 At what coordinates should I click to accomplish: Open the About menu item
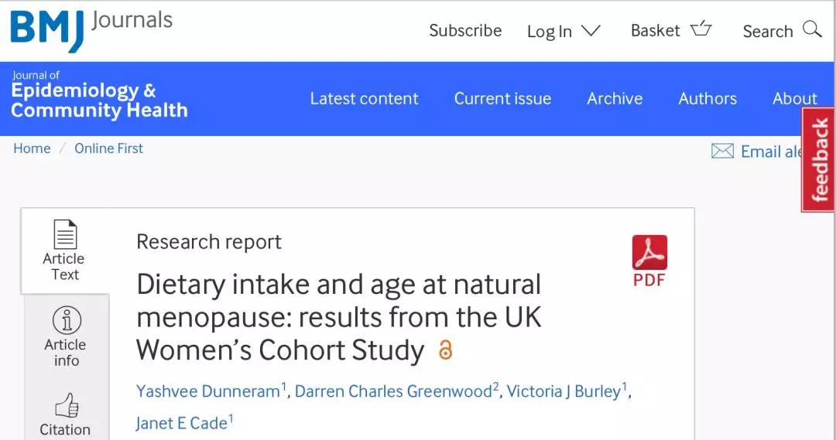pos(794,98)
